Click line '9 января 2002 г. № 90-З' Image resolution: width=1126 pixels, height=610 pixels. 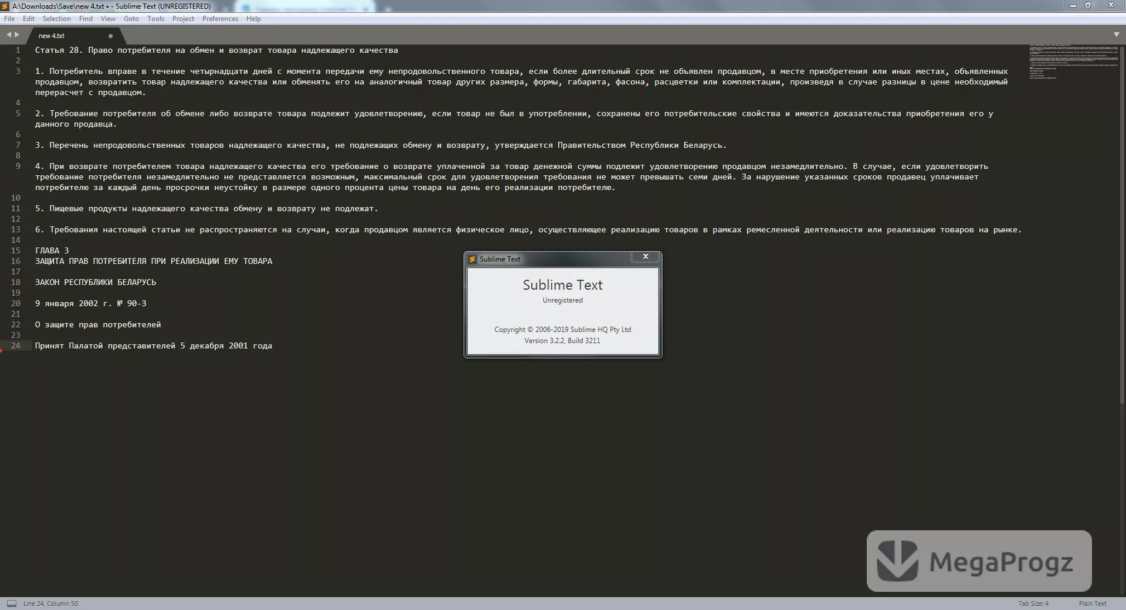coord(91,303)
